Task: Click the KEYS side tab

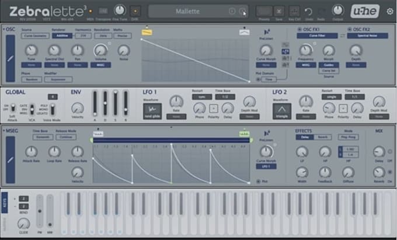Action: (5, 203)
